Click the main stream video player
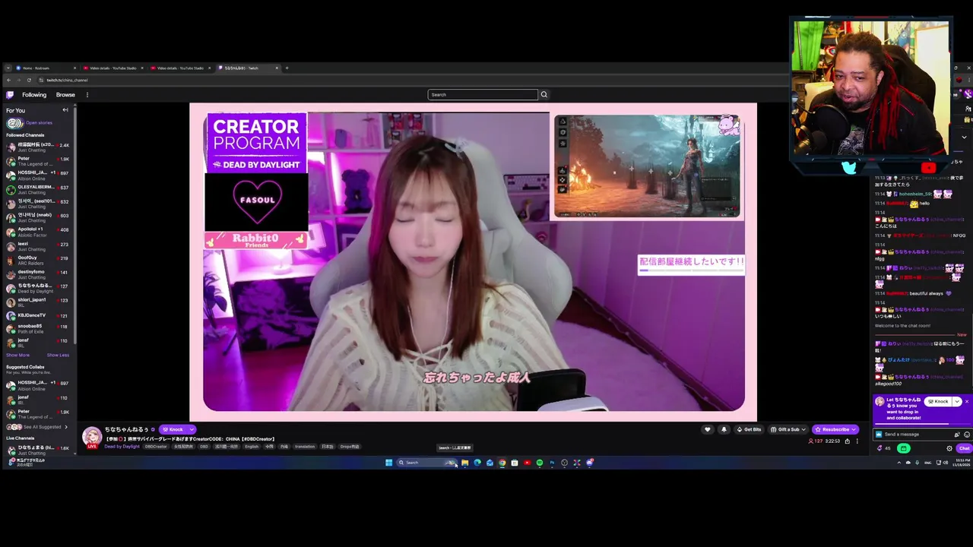Viewport: 973px width, 547px height. click(x=473, y=262)
